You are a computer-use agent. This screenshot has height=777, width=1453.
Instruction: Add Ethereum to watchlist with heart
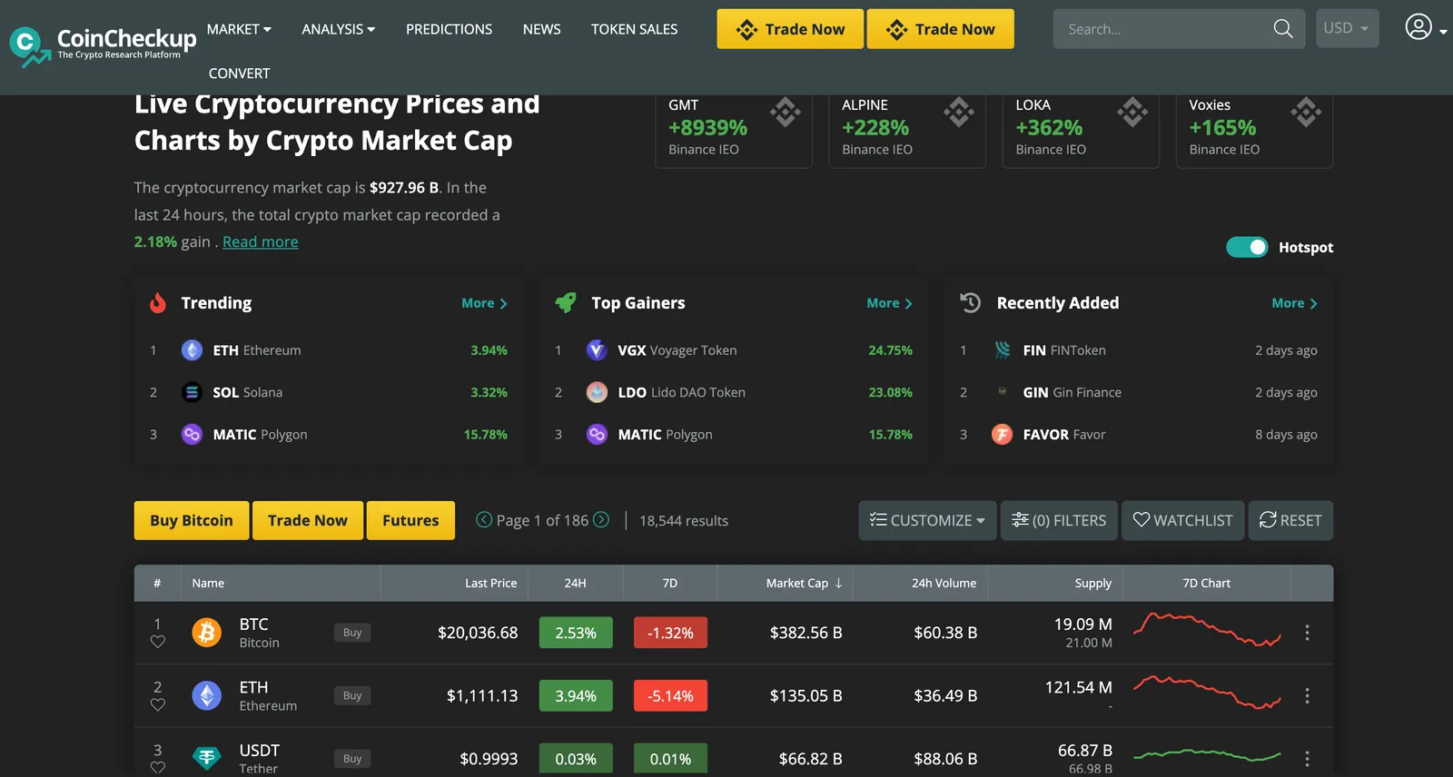point(157,704)
